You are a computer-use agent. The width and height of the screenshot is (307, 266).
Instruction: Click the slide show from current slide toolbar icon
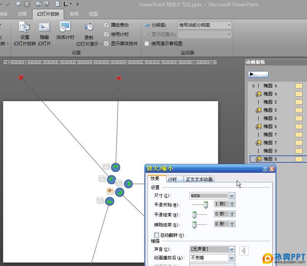47,4
